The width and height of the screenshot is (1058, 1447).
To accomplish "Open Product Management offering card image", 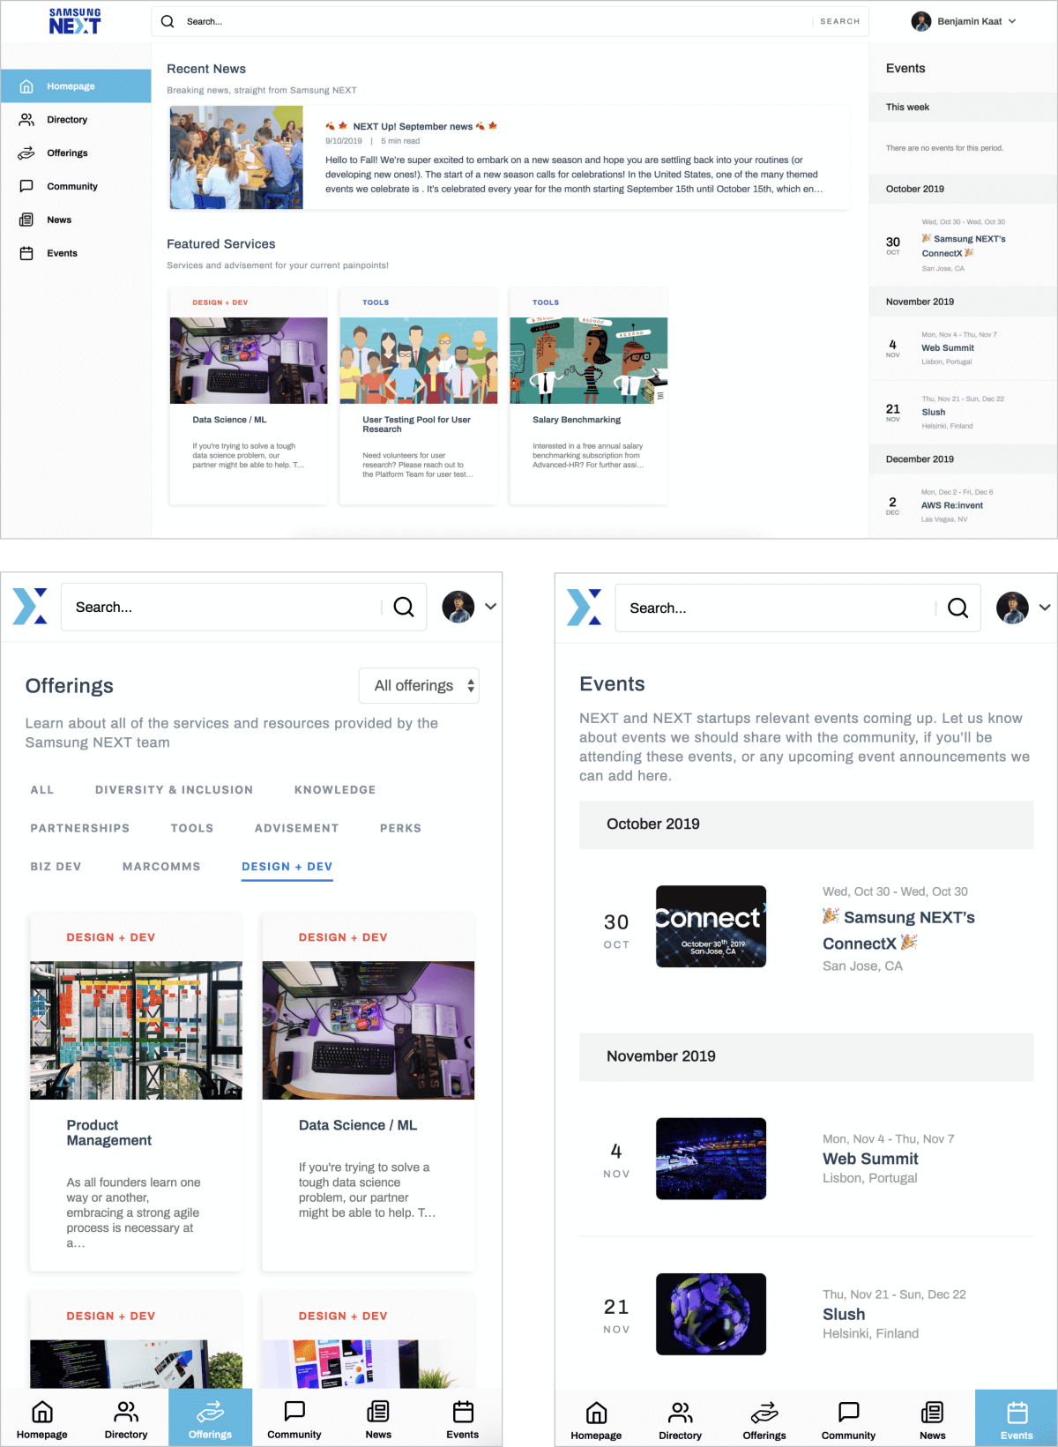I will click(137, 1030).
